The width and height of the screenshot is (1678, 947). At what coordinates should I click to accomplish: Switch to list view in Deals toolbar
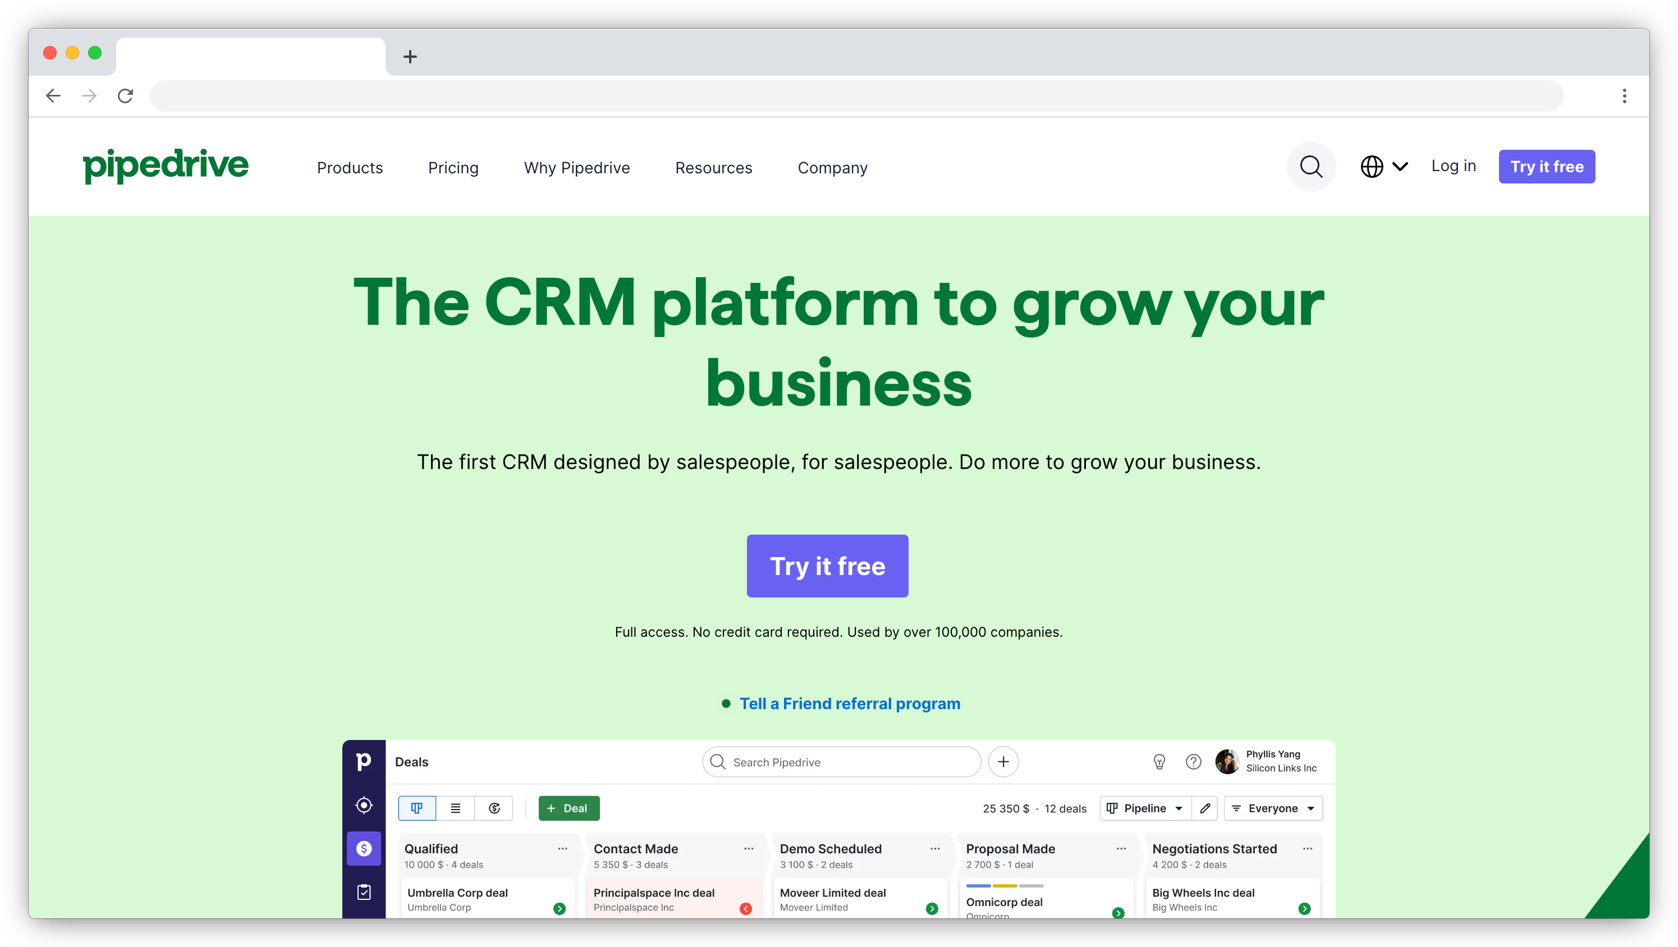(455, 808)
